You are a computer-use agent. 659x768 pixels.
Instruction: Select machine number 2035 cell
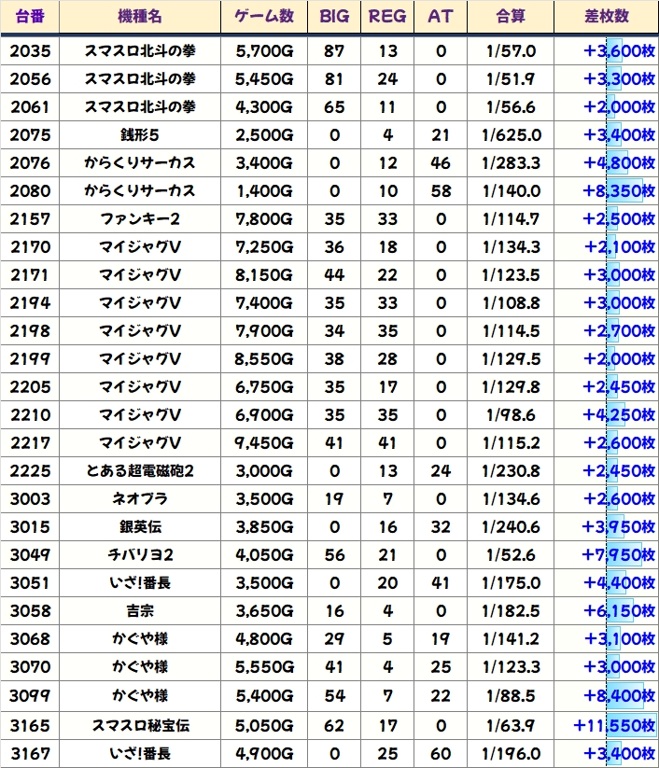click(30, 51)
